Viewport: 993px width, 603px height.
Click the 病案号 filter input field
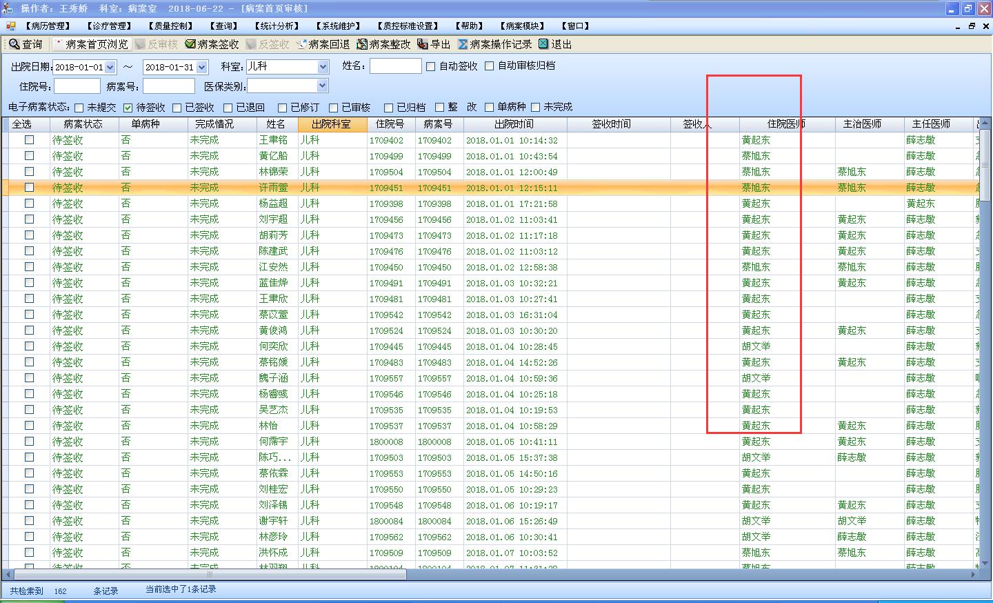169,86
